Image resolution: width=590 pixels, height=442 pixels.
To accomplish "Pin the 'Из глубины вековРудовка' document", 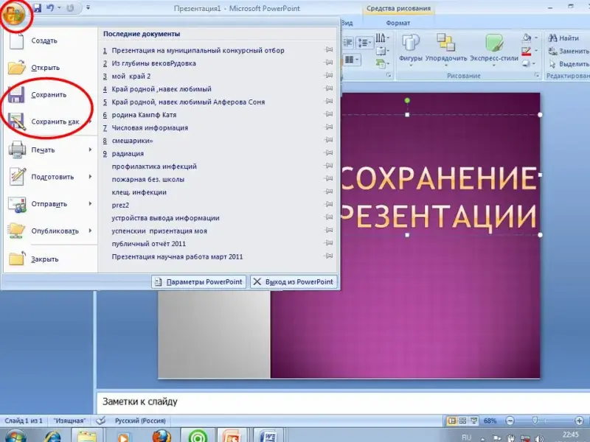I will coord(328,64).
